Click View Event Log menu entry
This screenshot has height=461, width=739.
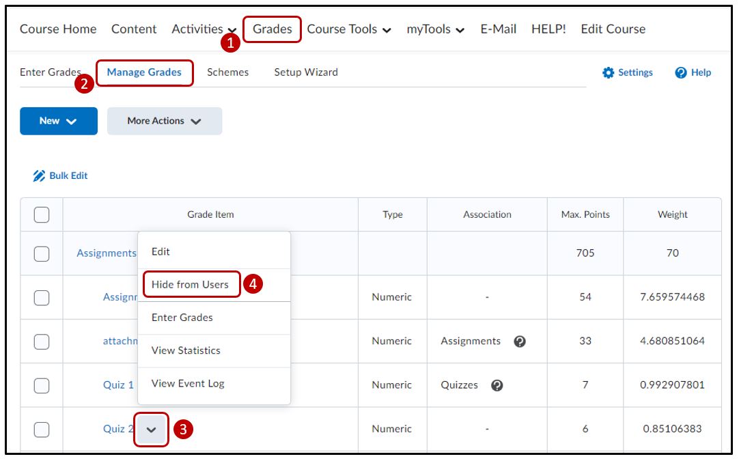[188, 384]
